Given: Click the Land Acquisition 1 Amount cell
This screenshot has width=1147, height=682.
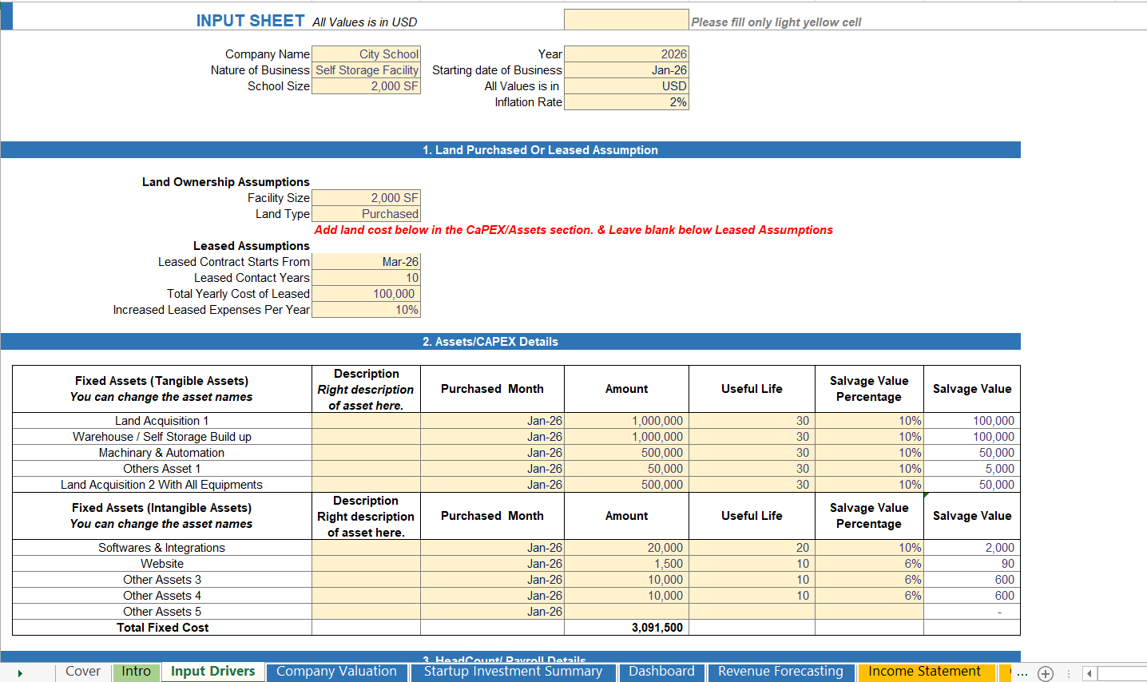Looking at the screenshot, I should click(626, 420).
